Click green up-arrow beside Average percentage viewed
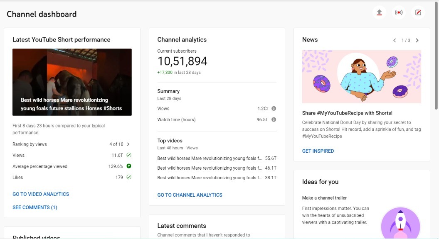 (x=129, y=166)
